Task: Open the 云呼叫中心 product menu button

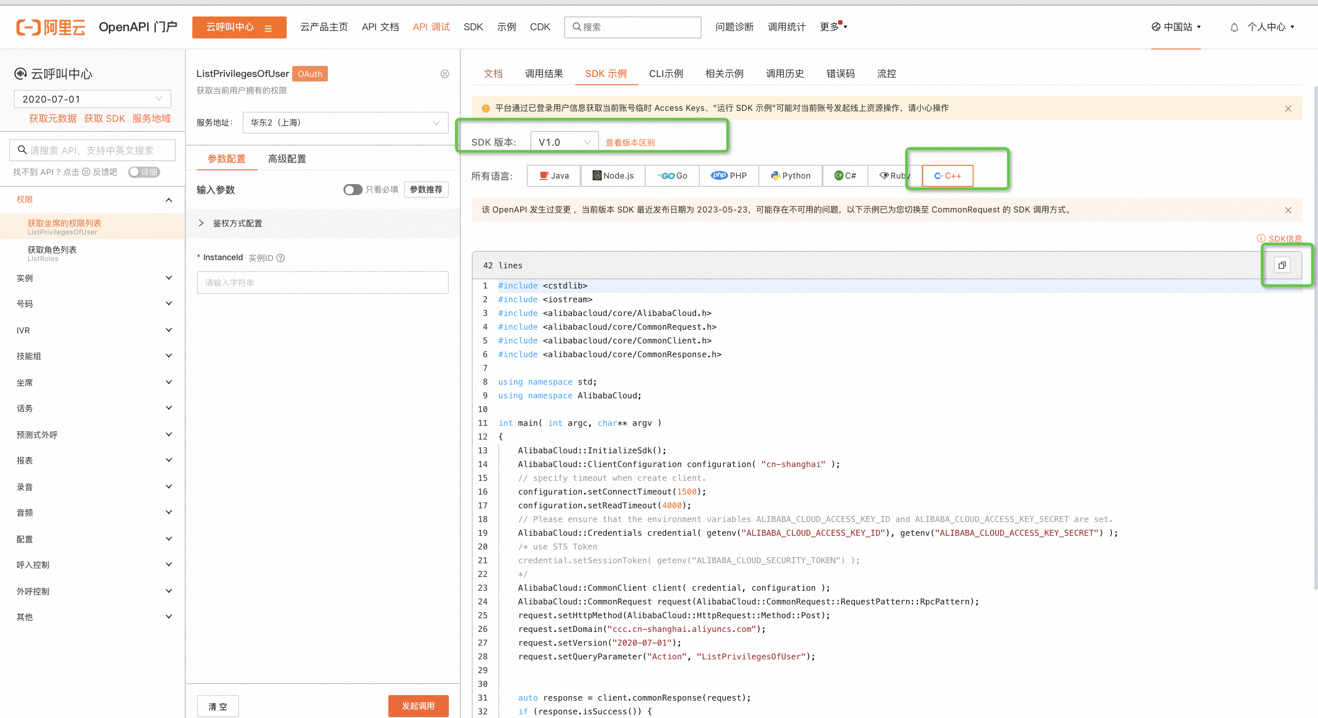Action: pos(239,27)
